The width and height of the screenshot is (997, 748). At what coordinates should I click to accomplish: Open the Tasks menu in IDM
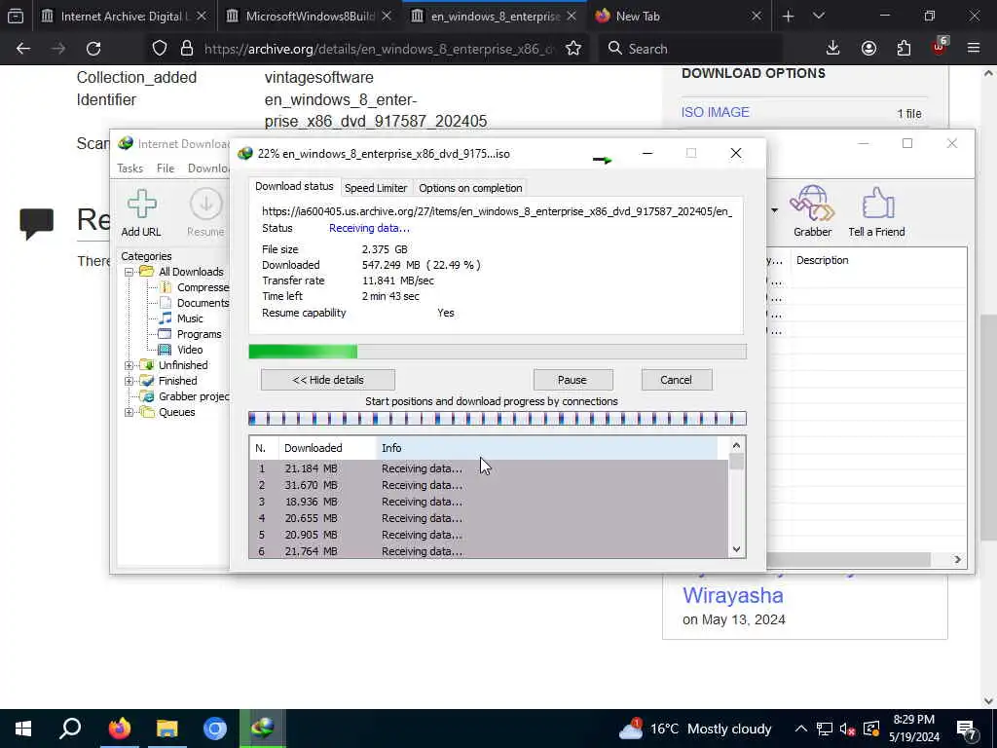coord(129,168)
